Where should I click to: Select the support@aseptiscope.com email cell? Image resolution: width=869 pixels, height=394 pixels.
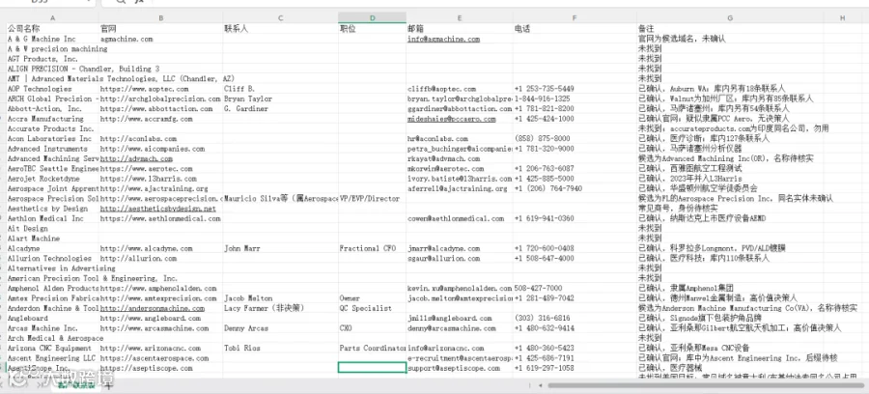pos(460,368)
